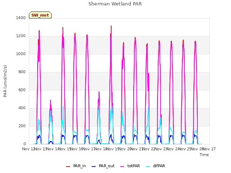Click the magenta totPAR legend swatch
This screenshot has height=173, width=231.
coord(122,167)
